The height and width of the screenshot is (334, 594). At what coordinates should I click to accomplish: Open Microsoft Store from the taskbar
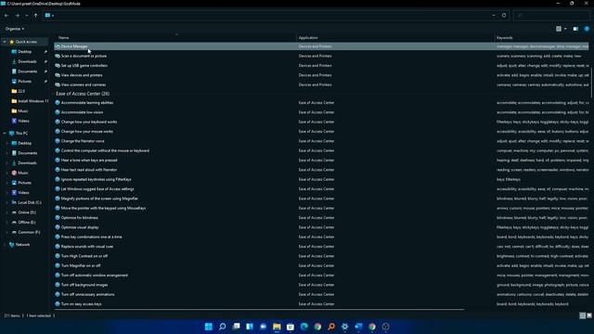[291, 327]
